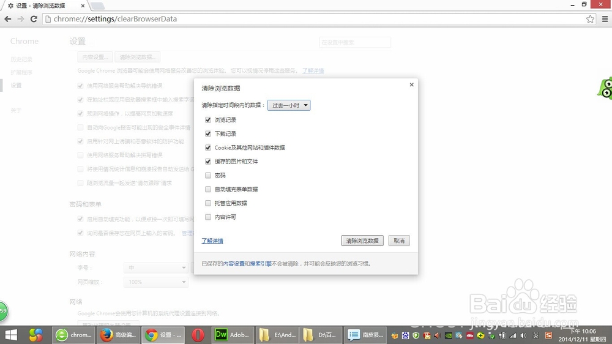The width and height of the screenshot is (612, 344).
Task: Click the red muted speaker tray icon
Action: pos(438,335)
